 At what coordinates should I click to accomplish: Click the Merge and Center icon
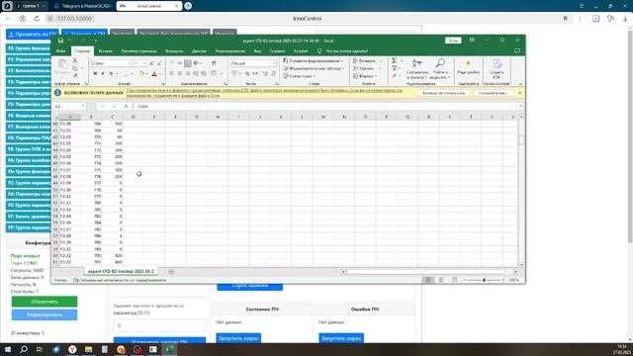(x=214, y=73)
